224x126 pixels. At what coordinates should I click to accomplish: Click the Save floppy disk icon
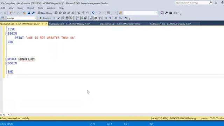pyautogui.click(x=29, y=13)
